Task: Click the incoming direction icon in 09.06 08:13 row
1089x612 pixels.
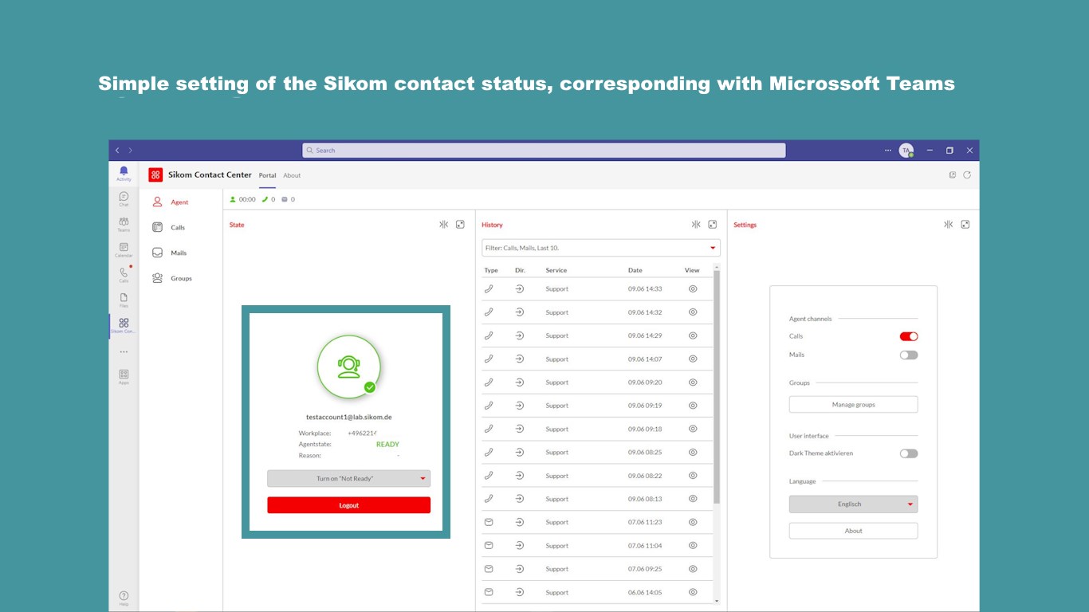Action: (x=520, y=499)
